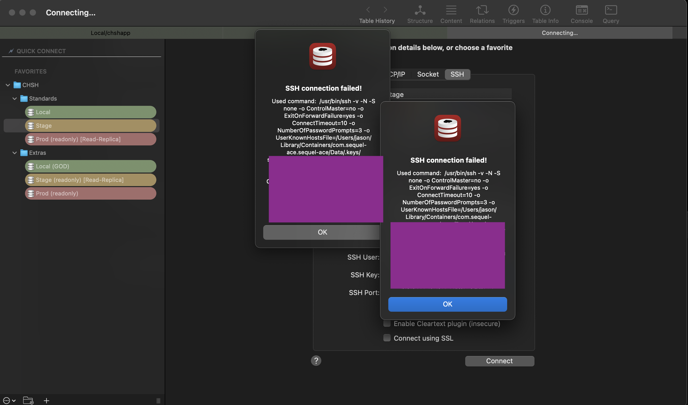Dismiss the front dialog with blue OK
This screenshot has width=688, height=405.
pos(447,304)
